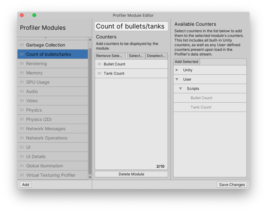This screenshot has height=212, width=267.
Task: Collapse the User counters group
Action: (177, 79)
